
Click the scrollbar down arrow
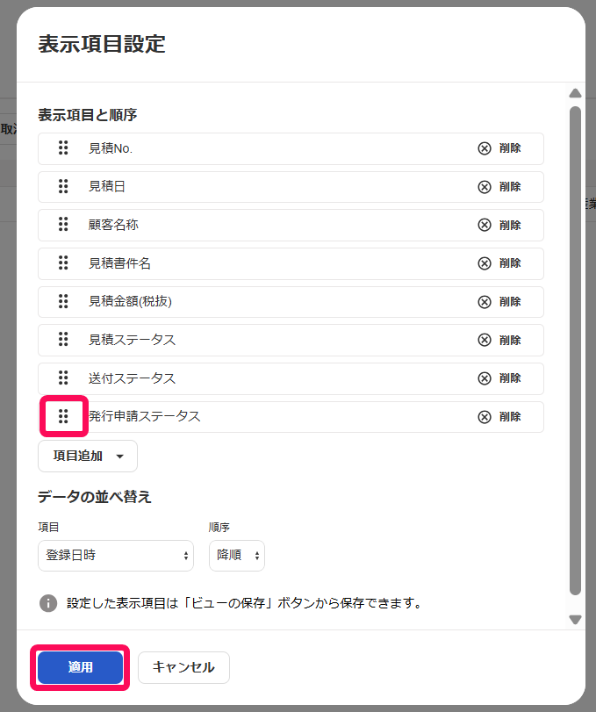pyautogui.click(x=575, y=620)
